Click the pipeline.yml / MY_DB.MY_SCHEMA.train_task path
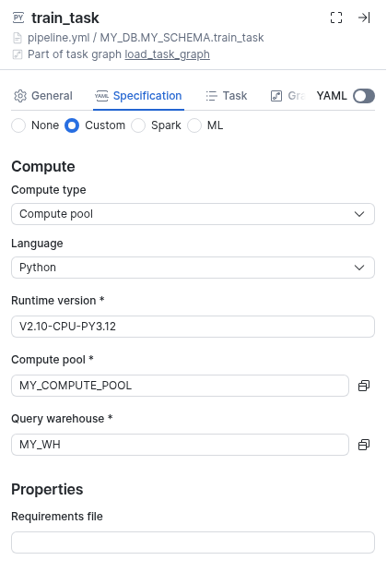This screenshot has width=387, height=572. click(x=146, y=38)
